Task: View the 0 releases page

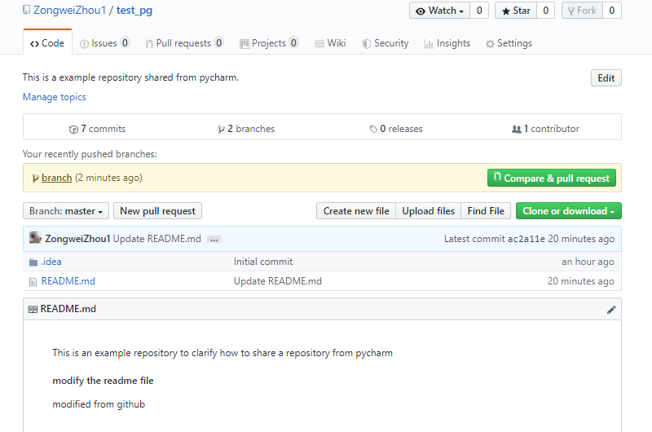Action: pos(396,129)
